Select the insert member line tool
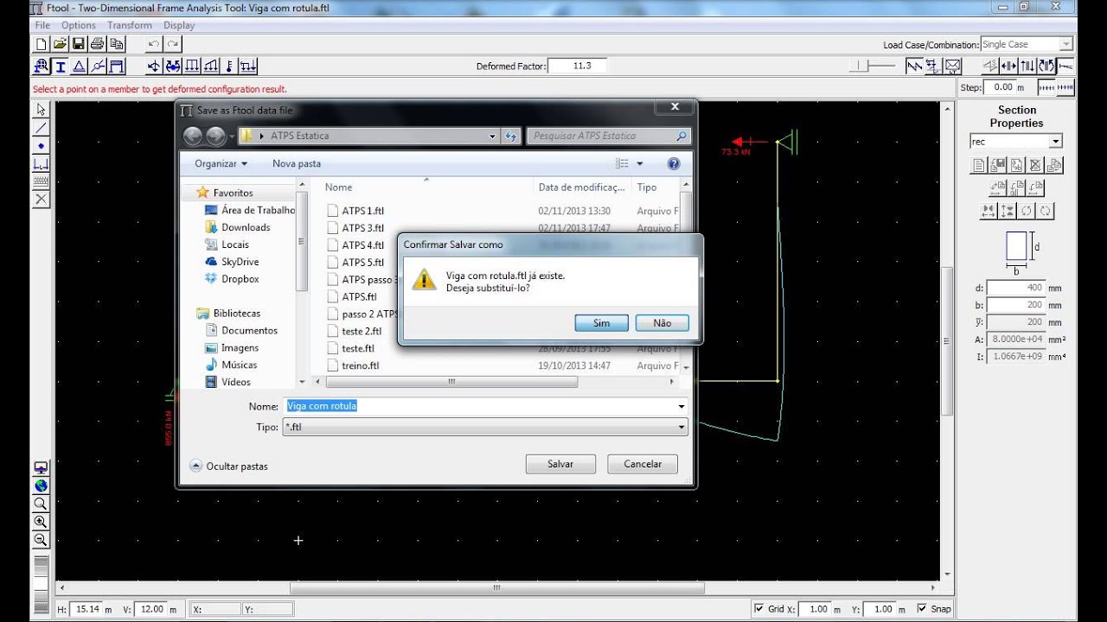Image resolution: width=1107 pixels, height=622 pixels. point(41,128)
